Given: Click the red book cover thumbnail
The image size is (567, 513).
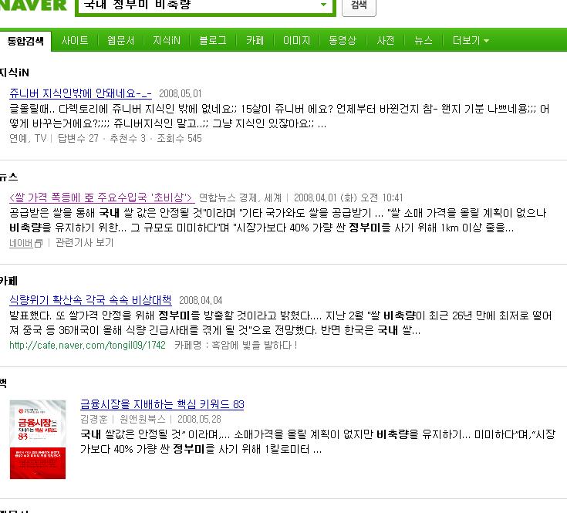Looking at the screenshot, I should [38, 439].
